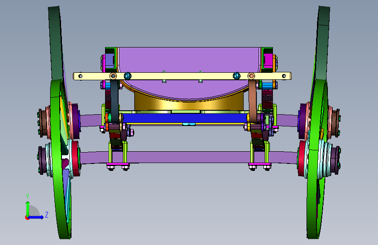Select the cyan piece under the blue cylinder
The image size is (378, 245).
coord(189,124)
